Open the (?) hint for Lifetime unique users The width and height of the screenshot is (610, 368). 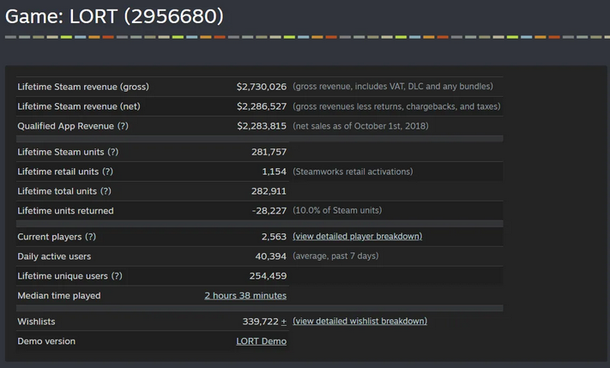click(x=117, y=276)
